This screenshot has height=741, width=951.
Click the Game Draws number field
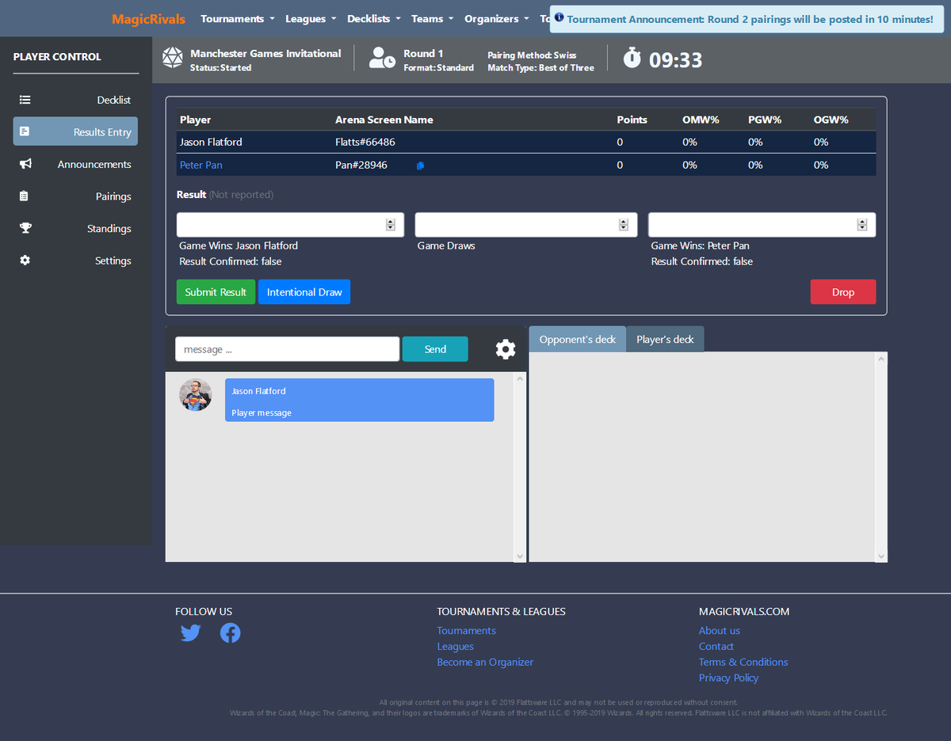point(526,225)
